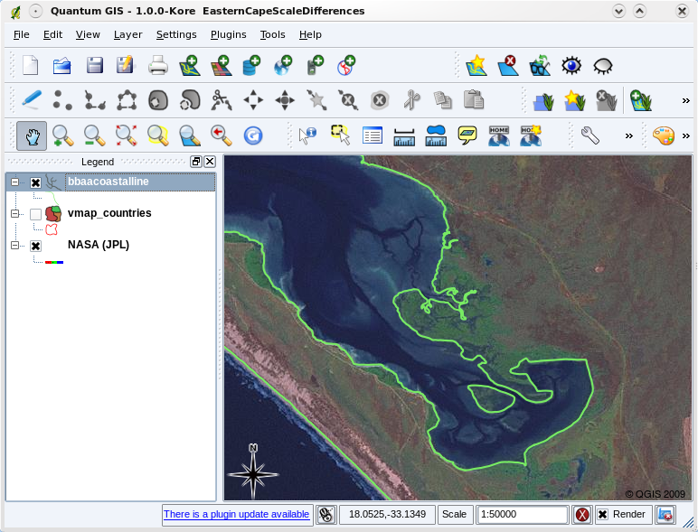This screenshot has width=698, height=532.
Task: Click the scale input field showing 1:50000
Action: (523, 514)
